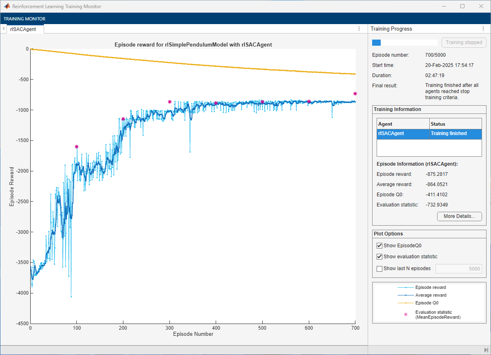
Task: Maximize the Training Monitor window
Action: click(462, 6)
